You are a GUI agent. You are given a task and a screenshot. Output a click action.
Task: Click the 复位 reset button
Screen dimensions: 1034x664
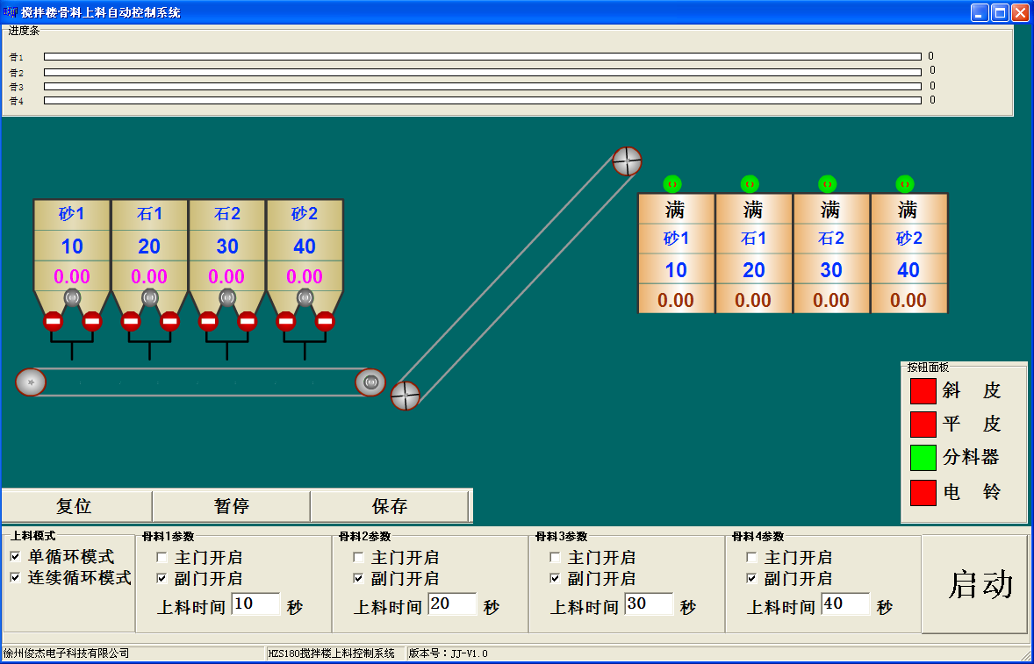coord(76,506)
